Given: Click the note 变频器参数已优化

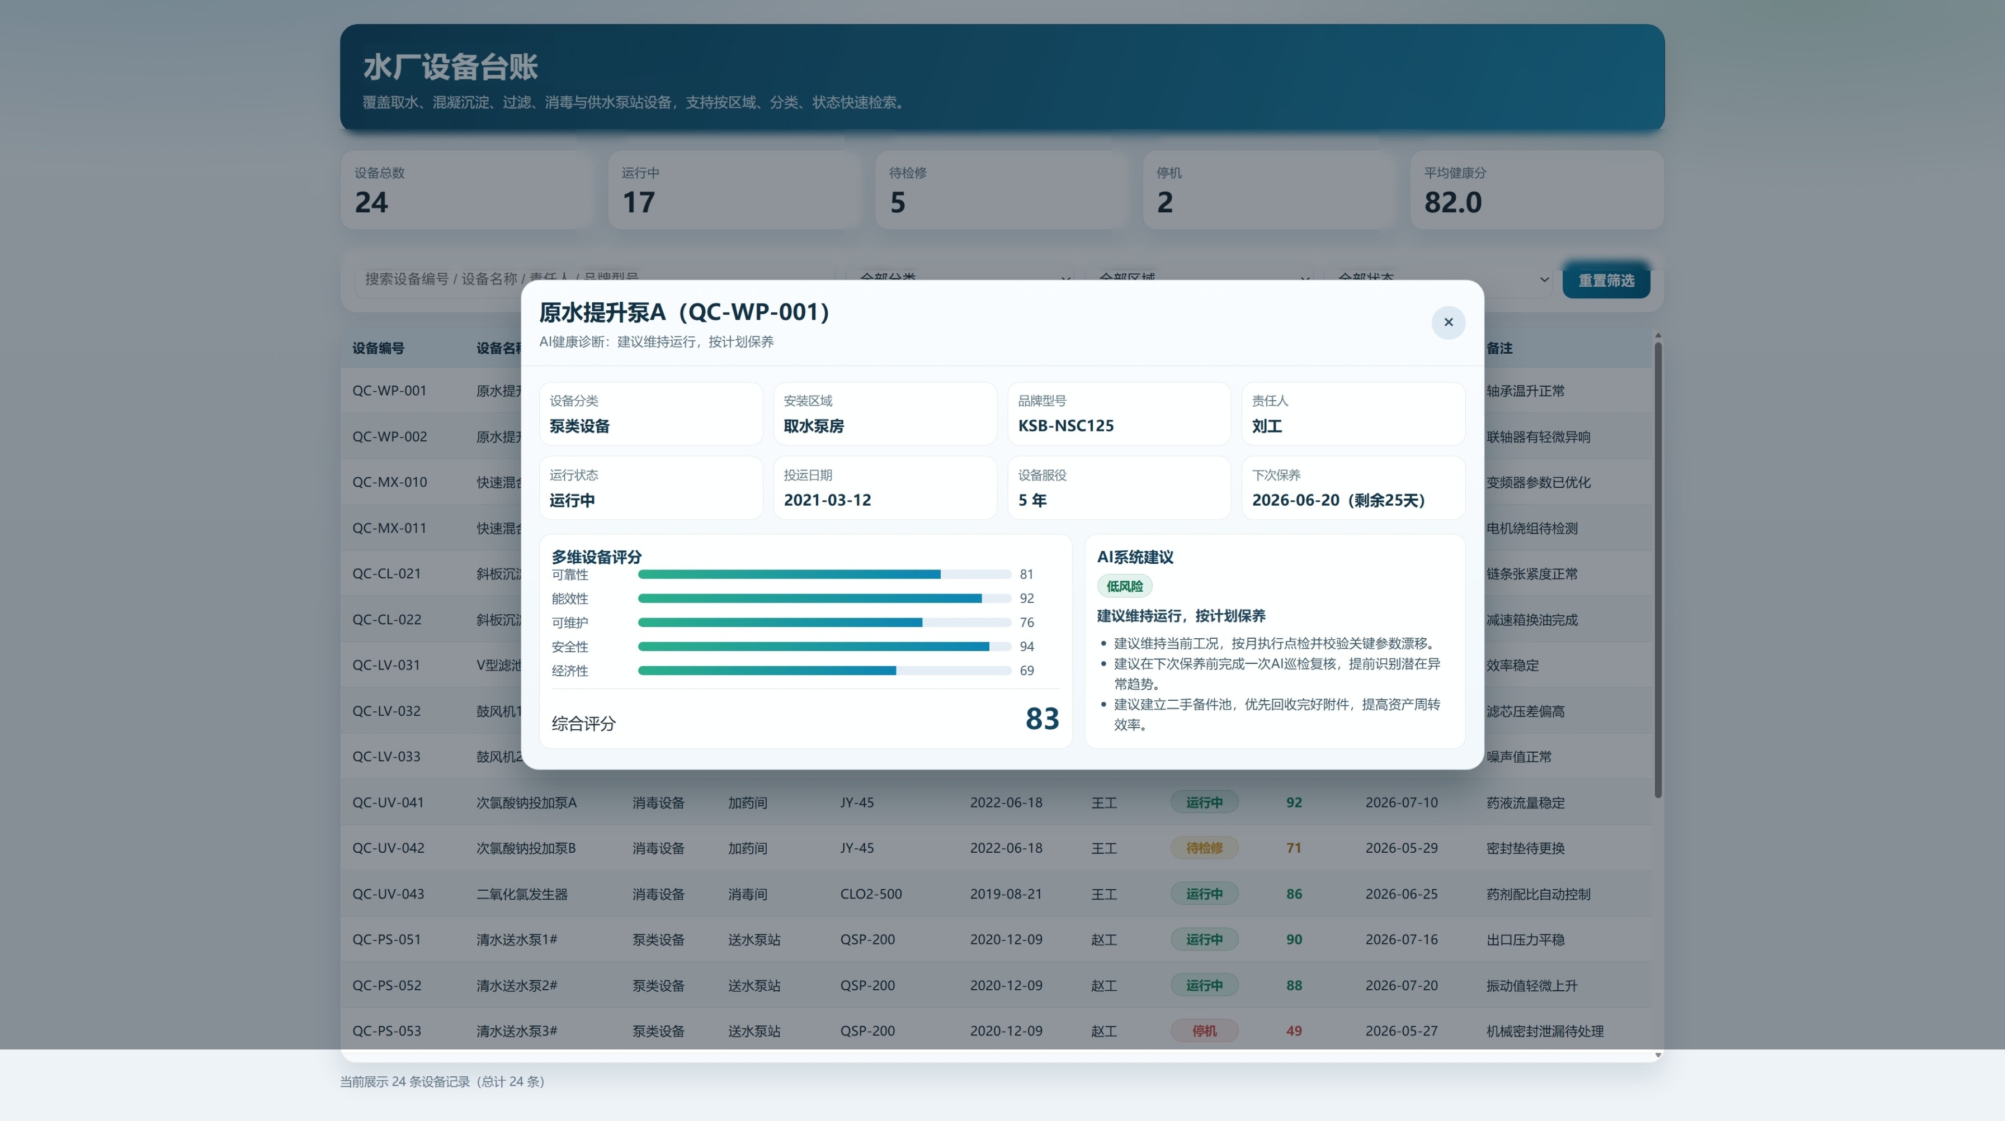Looking at the screenshot, I should pos(1538,482).
